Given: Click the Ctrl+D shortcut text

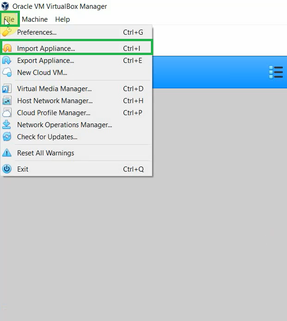Looking at the screenshot, I should (133, 89).
